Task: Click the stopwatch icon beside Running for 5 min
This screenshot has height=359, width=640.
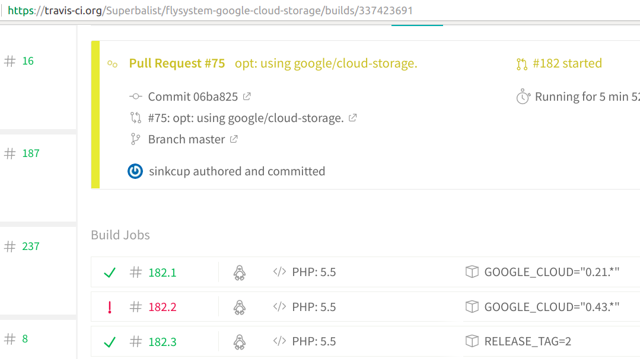Action: 523,96
